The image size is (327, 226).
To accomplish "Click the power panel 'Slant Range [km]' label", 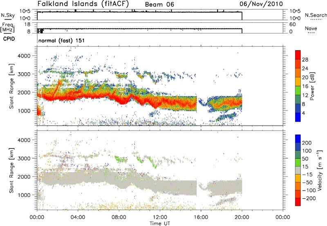I will (x=11, y=86).
